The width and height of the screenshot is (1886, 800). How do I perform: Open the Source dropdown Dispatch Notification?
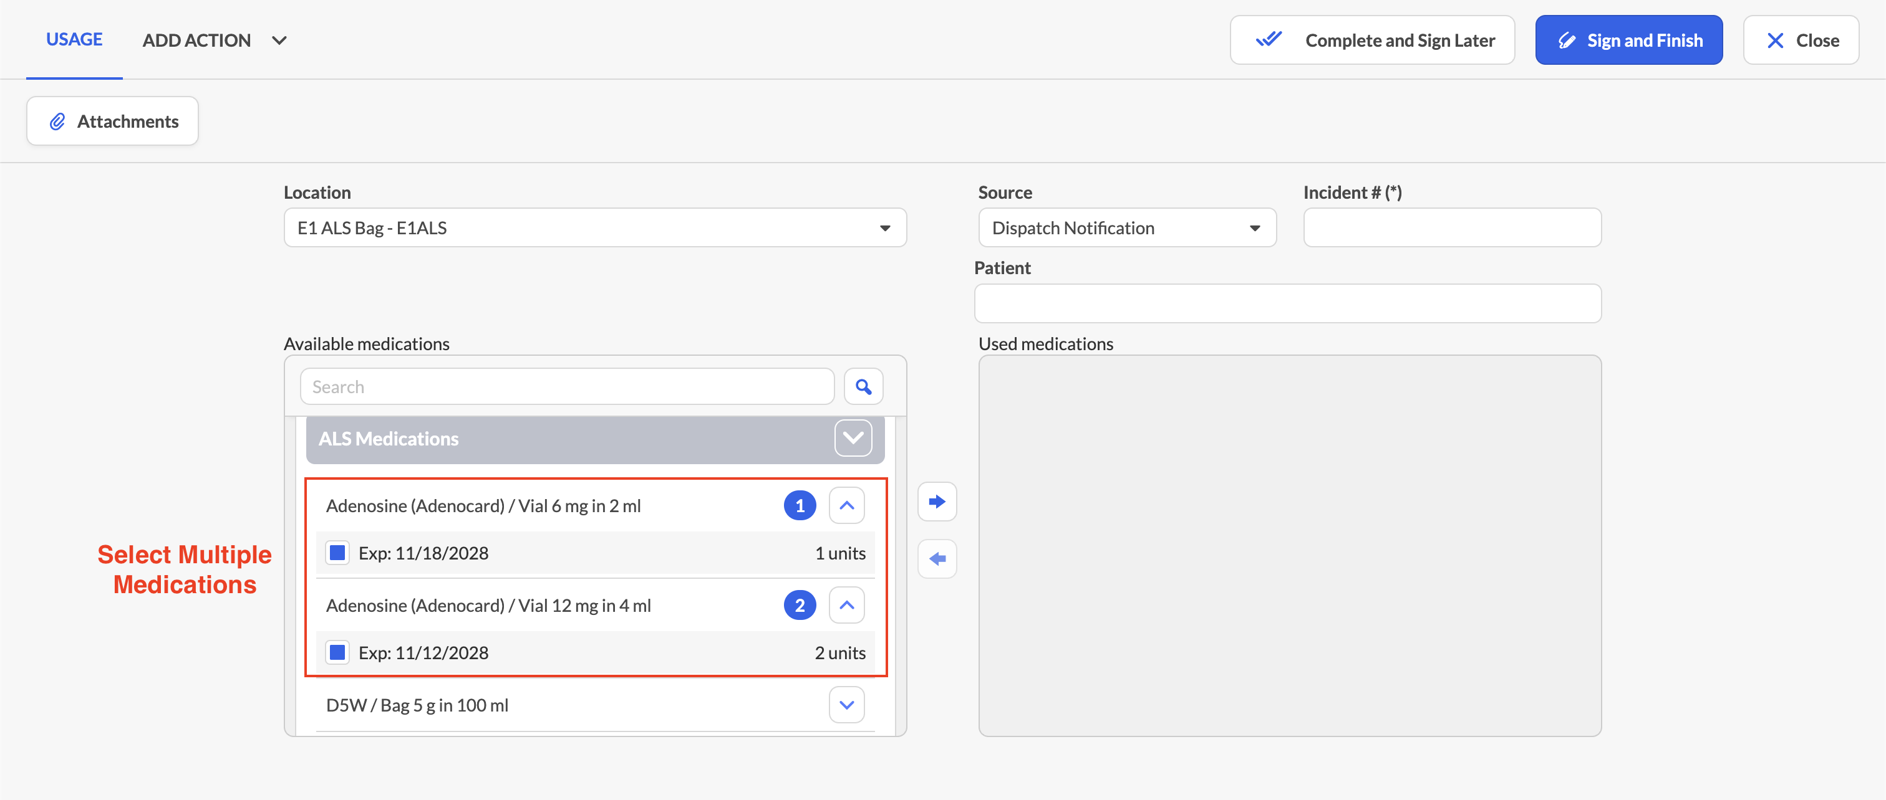click(x=1127, y=228)
